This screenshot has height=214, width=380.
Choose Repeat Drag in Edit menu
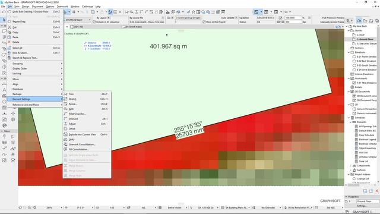[34, 21]
